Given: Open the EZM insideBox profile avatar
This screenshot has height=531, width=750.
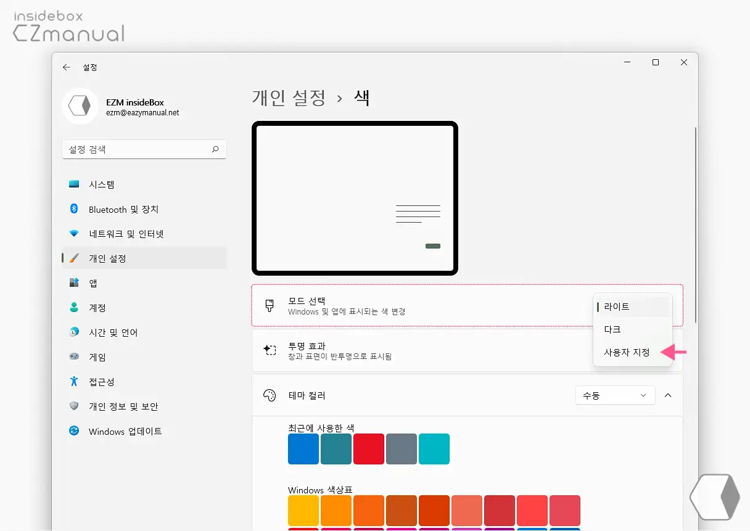Looking at the screenshot, I should point(80,106).
